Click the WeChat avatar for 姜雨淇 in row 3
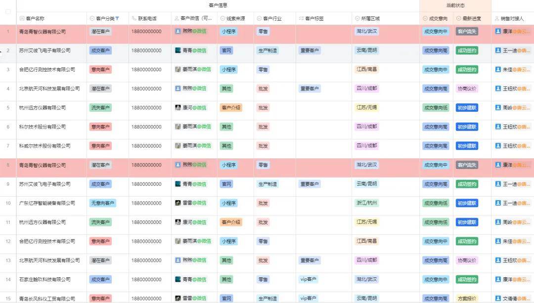The height and width of the screenshot is (303, 534). coord(178,69)
